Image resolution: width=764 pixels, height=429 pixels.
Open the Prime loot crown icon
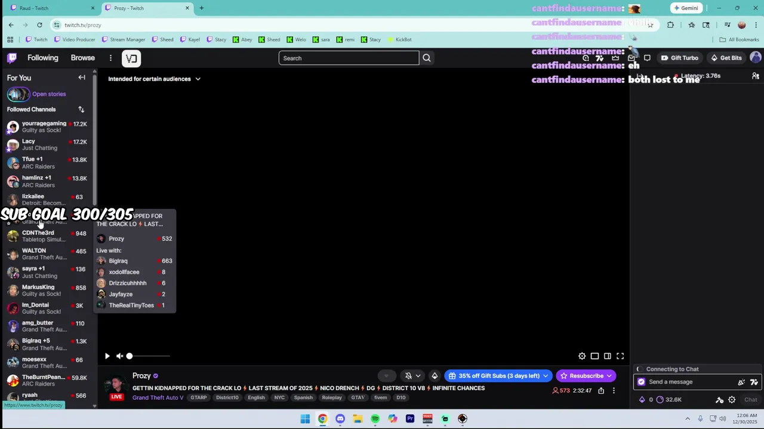(x=615, y=58)
